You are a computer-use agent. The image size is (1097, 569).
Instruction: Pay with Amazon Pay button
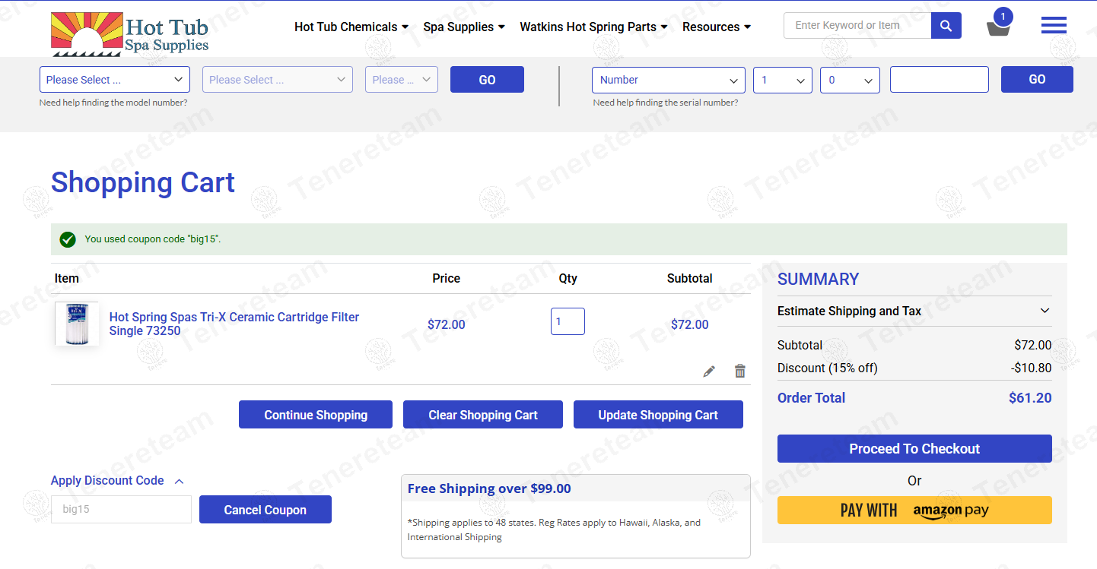point(914,511)
